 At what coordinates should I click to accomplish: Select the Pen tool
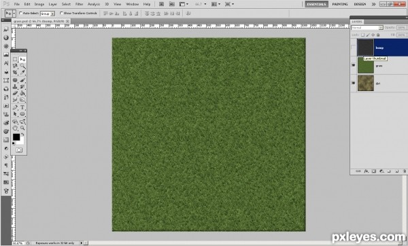pyautogui.click(x=15, y=107)
